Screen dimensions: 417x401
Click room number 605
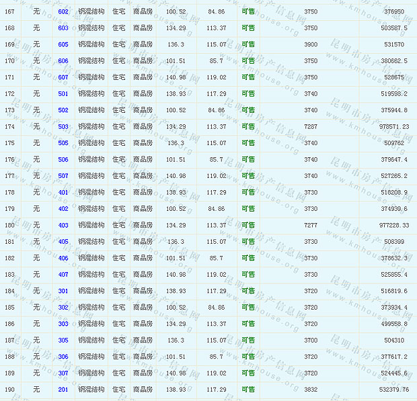pyautogui.click(x=63, y=44)
